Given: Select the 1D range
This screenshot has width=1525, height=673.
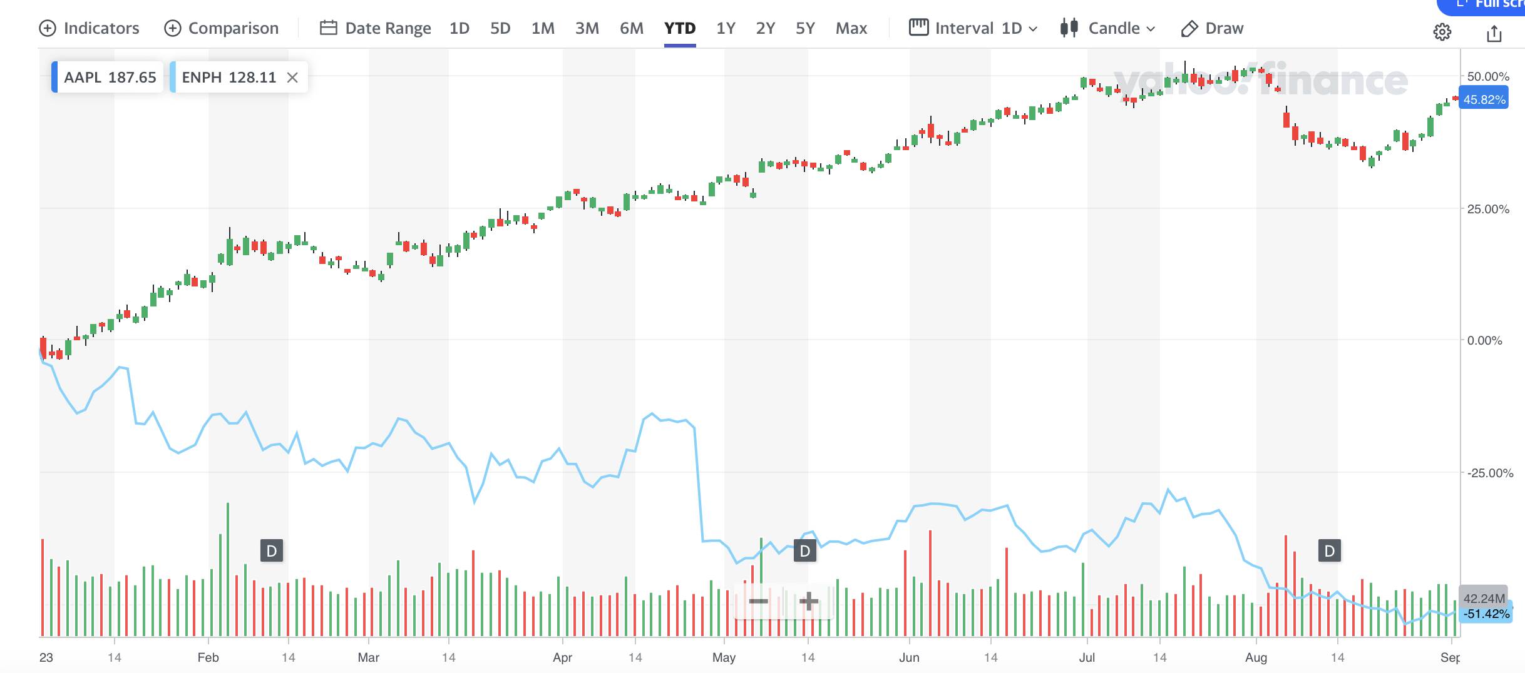Looking at the screenshot, I should (x=460, y=28).
